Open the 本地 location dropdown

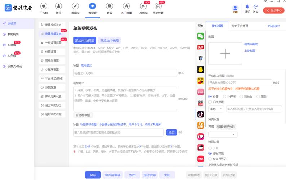coord(216,109)
